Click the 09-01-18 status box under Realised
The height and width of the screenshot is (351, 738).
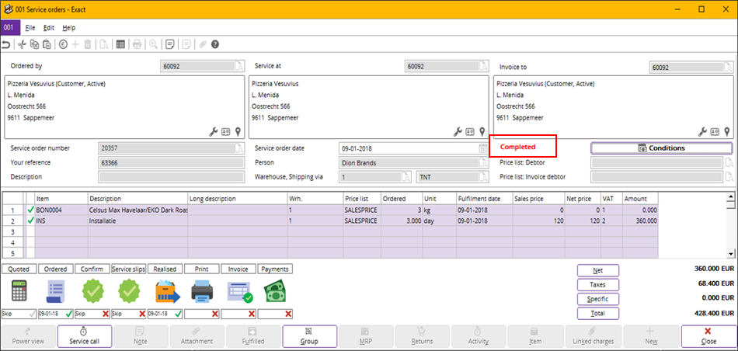[165, 314]
